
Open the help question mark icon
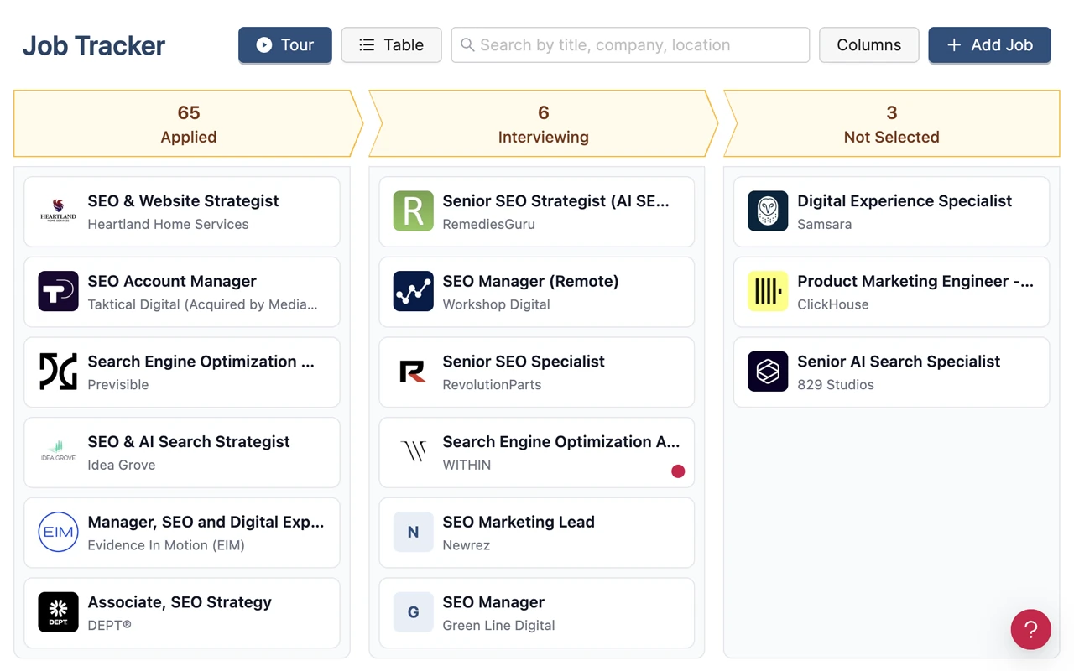coord(1030,630)
